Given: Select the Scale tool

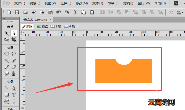Looking at the screenshot, I should (x=7, y=40).
